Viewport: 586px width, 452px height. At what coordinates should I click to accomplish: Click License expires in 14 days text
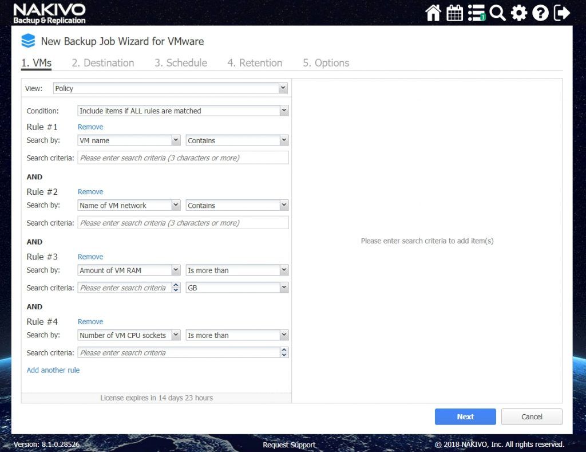pos(156,398)
